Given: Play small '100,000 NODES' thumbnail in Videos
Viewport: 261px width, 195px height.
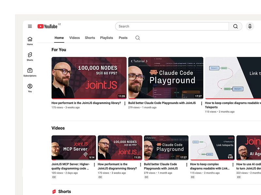Looking at the screenshot, I should point(120,148).
